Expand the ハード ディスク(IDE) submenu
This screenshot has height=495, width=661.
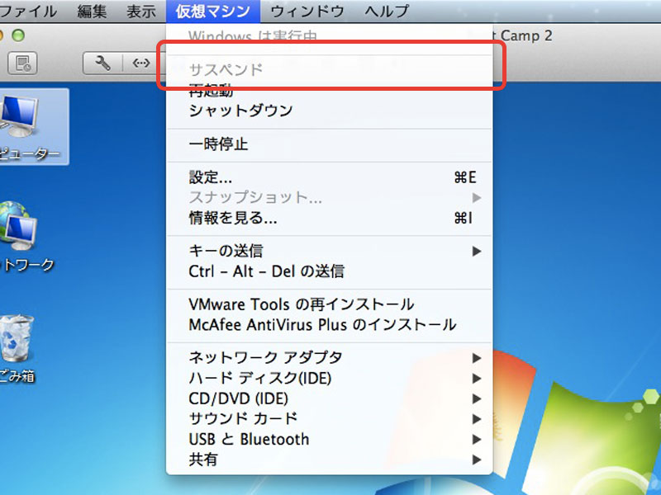pos(329,379)
